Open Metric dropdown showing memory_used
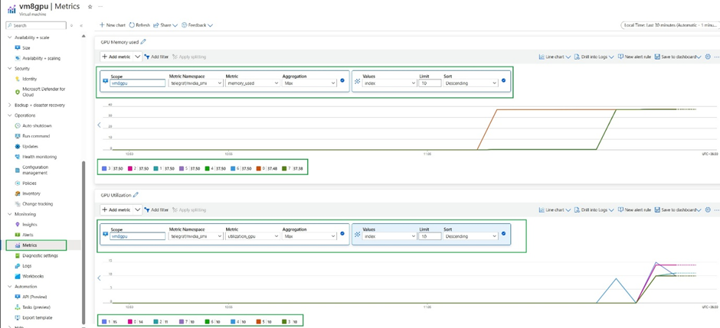Image resolution: width=720 pixels, height=328 pixels. pos(253,83)
